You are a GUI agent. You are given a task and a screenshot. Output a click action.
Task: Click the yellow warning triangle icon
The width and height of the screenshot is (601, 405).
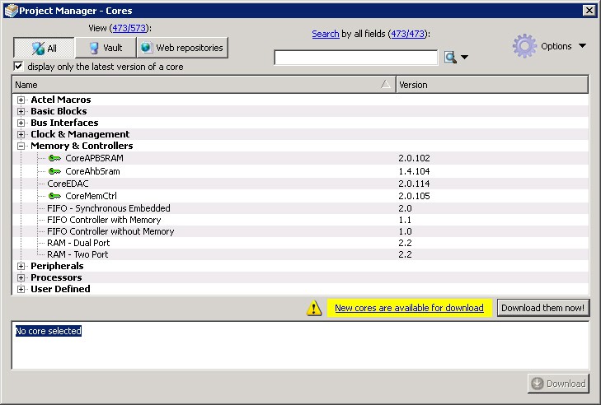[x=314, y=308]
